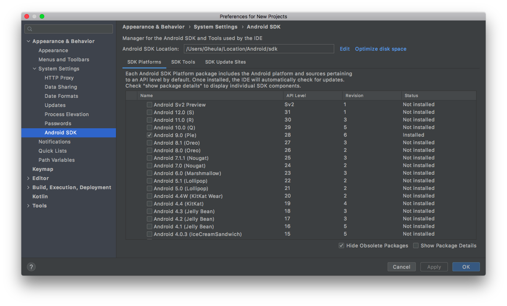Image resolution: width=507 pixels, height=306 pixels.
Task: Click the help question mark icon
Action: pyautogui.click(x=31, y=267)
